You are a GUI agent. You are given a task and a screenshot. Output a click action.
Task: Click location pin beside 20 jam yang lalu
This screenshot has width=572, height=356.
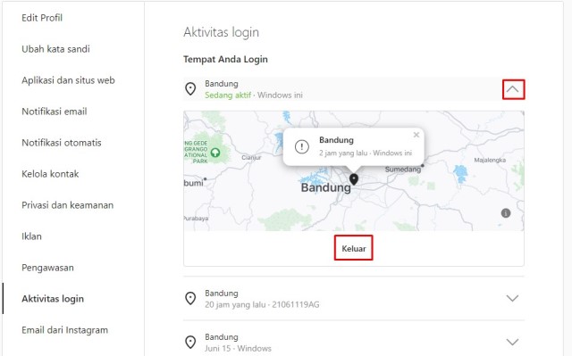point(190,299)
